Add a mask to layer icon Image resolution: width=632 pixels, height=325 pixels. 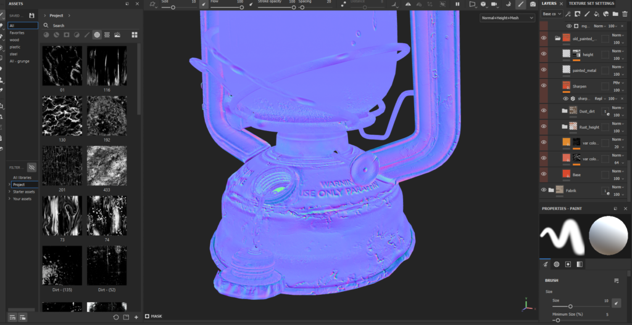point(577,14)
